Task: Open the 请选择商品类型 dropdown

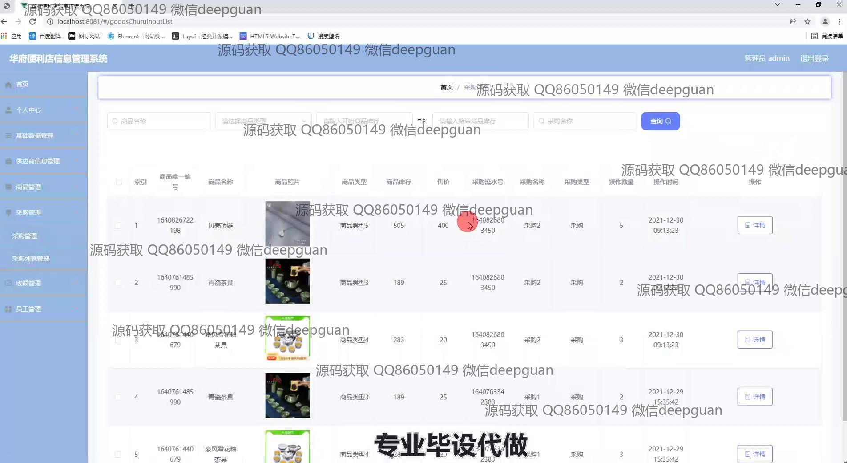Action: pos(263,121)
